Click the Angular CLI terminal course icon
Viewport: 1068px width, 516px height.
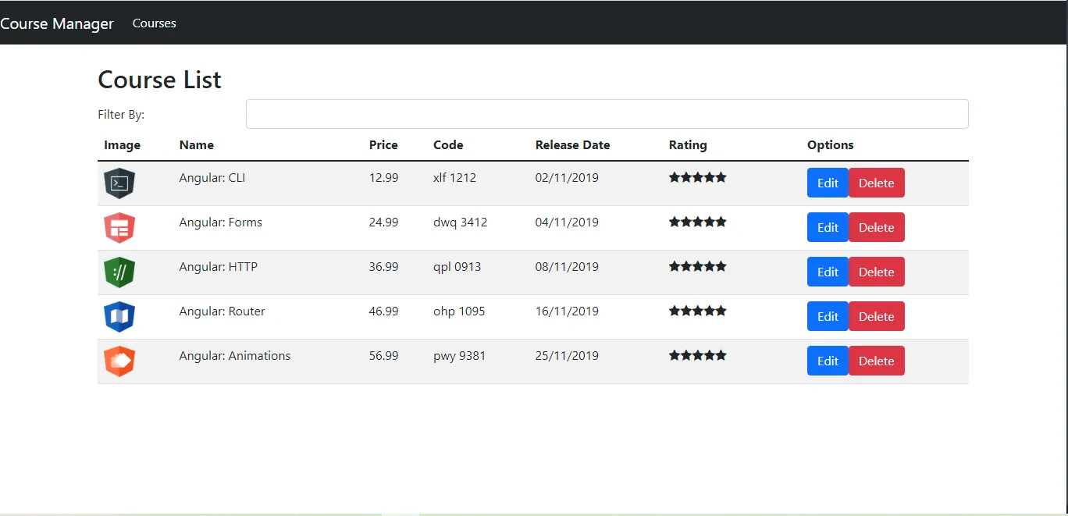click(119, 183)
